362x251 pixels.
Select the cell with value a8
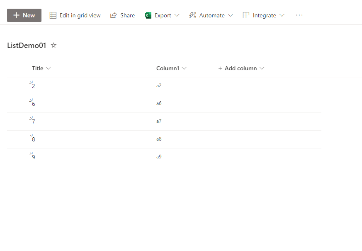(159, 139)
